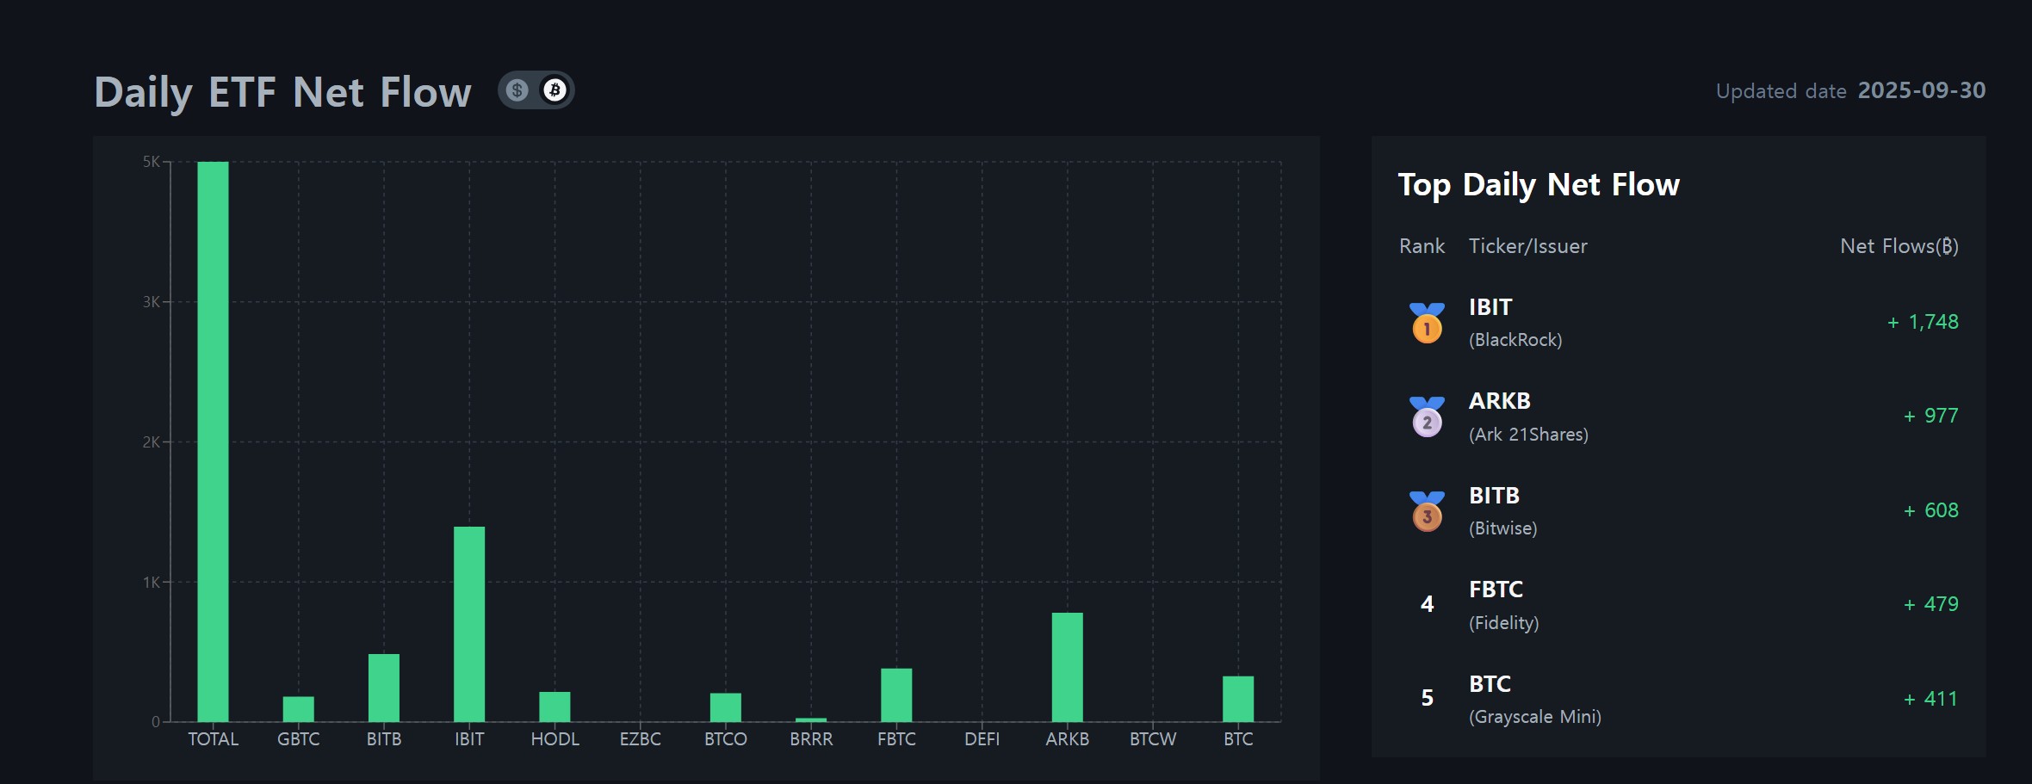This screenshot has width=2032, height=784.
Task: Click the HODL bar in chart
Action: (554, 707)
